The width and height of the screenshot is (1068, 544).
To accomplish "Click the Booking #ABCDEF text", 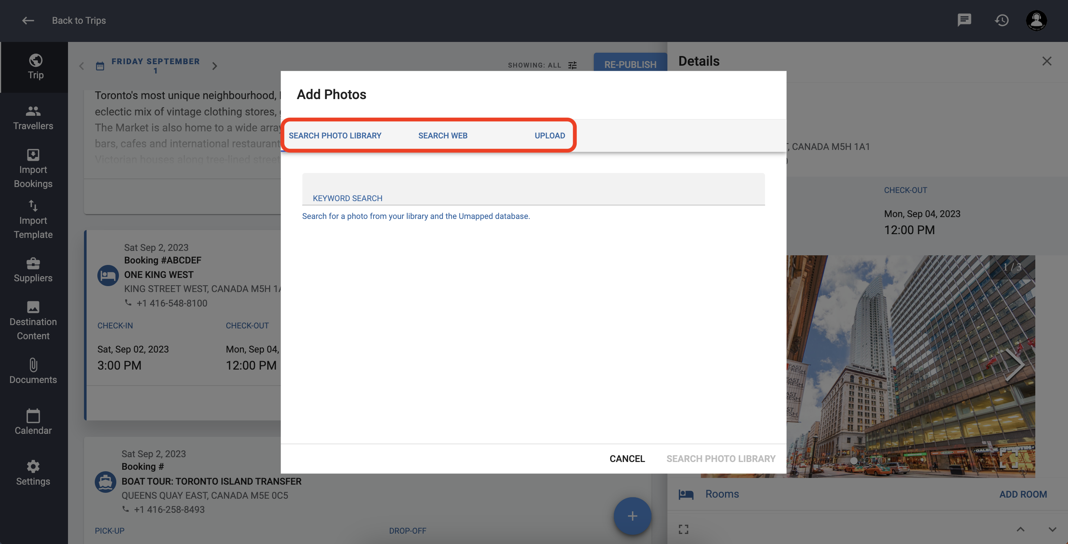I will pyautogui.click(x=162, y=260).
